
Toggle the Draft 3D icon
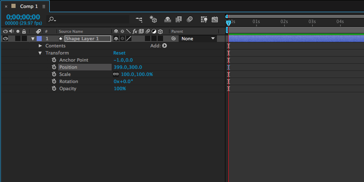(154, 19)
